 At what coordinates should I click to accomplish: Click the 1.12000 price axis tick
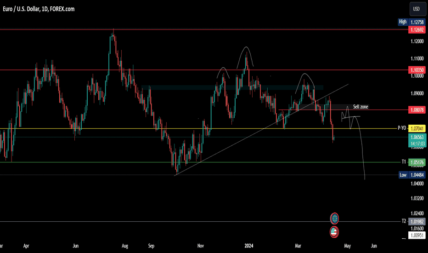417,41
